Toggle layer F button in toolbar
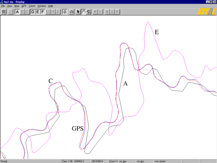Image resolution: width=217 pixels, height=163 pixels. pyautogui.click(x=43, y=12)
